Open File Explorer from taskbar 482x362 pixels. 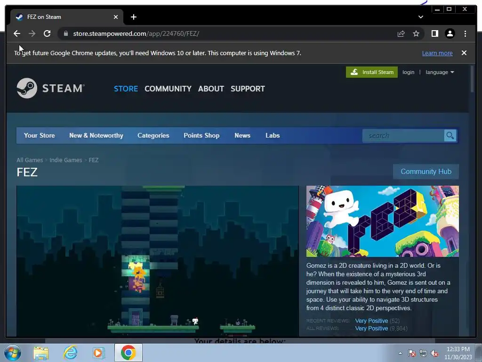click(41, 353)
